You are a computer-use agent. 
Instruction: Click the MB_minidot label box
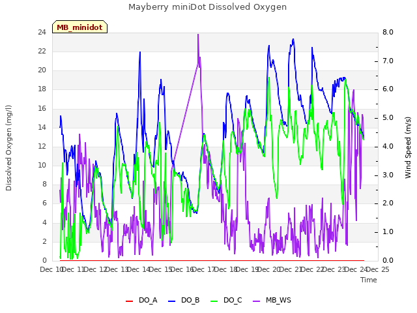[x=79, y=27]
